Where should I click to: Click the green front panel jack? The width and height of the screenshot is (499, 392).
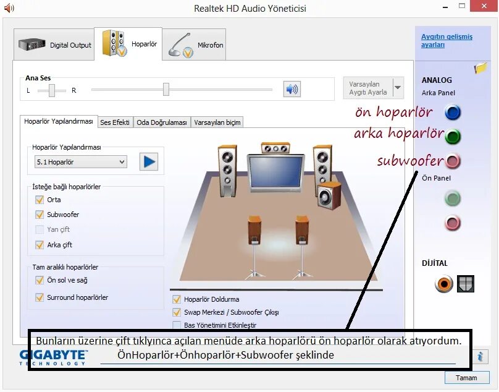452,198
